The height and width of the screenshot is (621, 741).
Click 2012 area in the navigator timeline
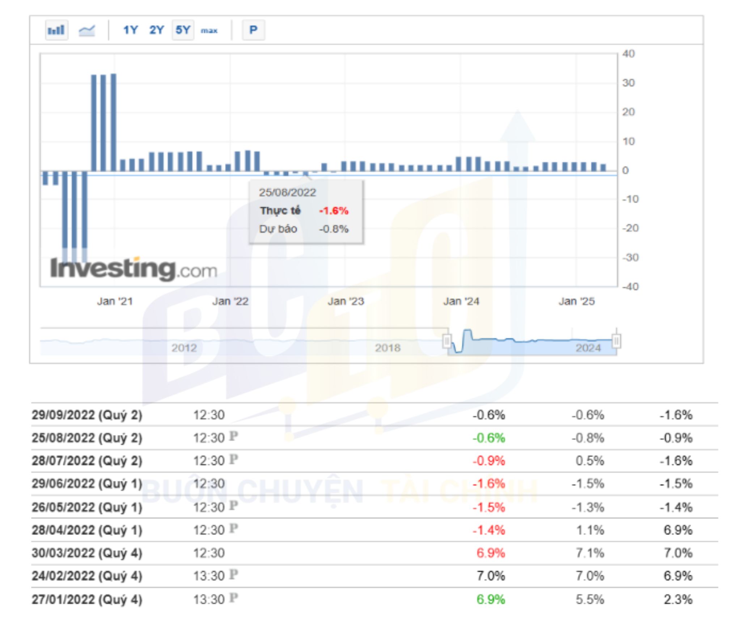pyautogui.click(x=184, y=348)
